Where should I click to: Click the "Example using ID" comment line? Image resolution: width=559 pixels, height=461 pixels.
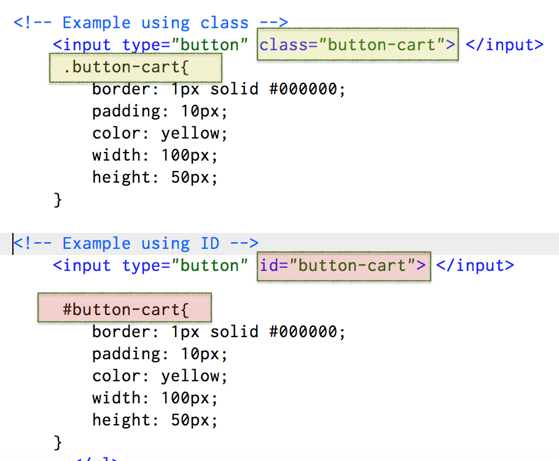tap(135, 243)
